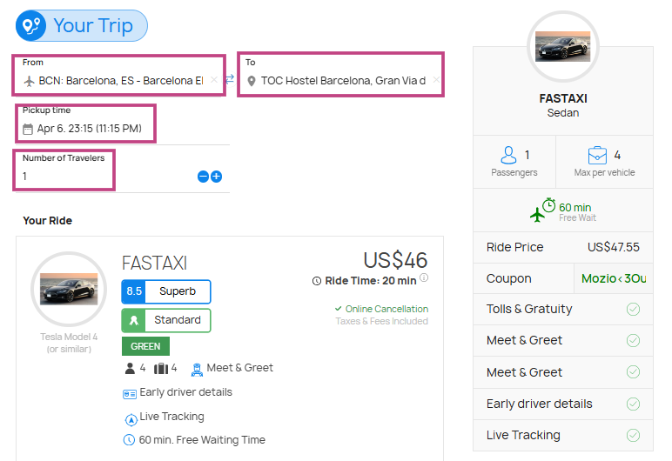Click the Live Tracking checkmark in summary
Screen dimensions: 672x461
pyautogui.click(x=633, y=435)
